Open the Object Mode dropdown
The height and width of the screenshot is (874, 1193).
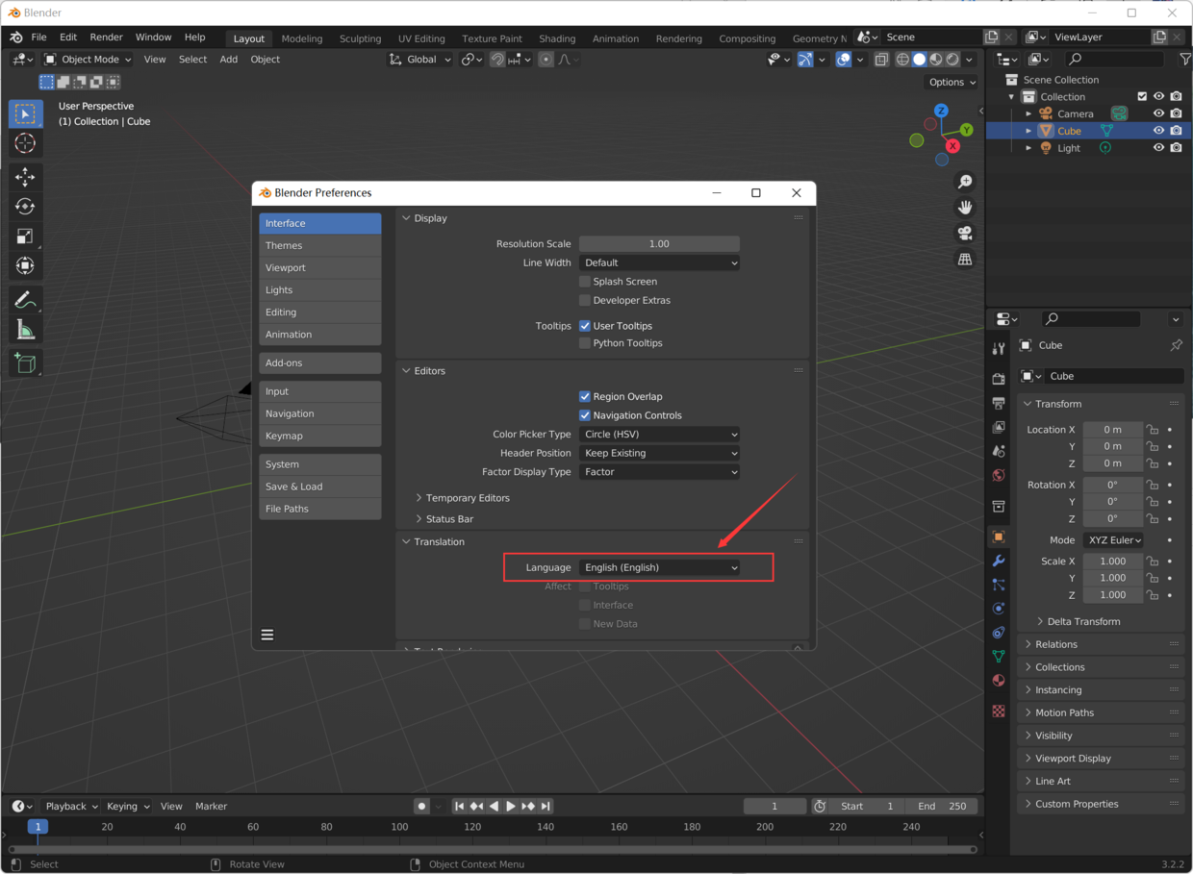coord(88,60)
